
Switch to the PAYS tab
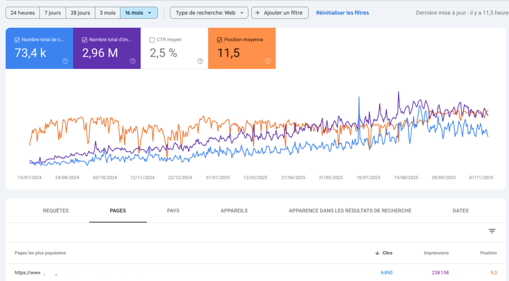click(x=173, y=211)
